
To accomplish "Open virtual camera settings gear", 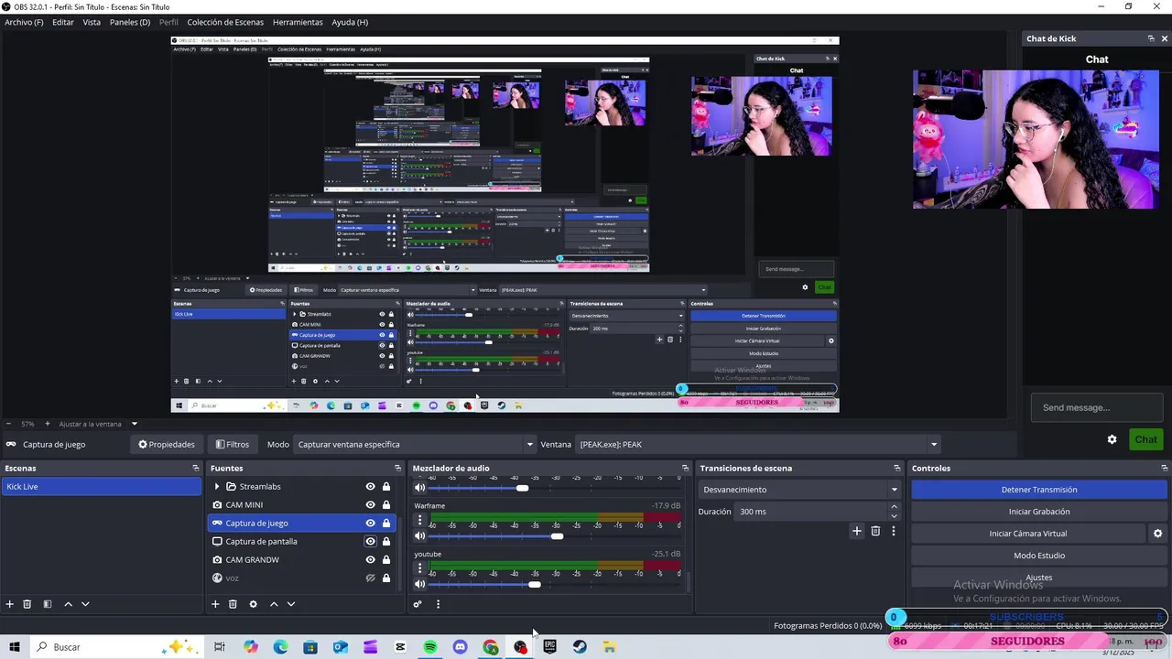I will coord(1157,534).
